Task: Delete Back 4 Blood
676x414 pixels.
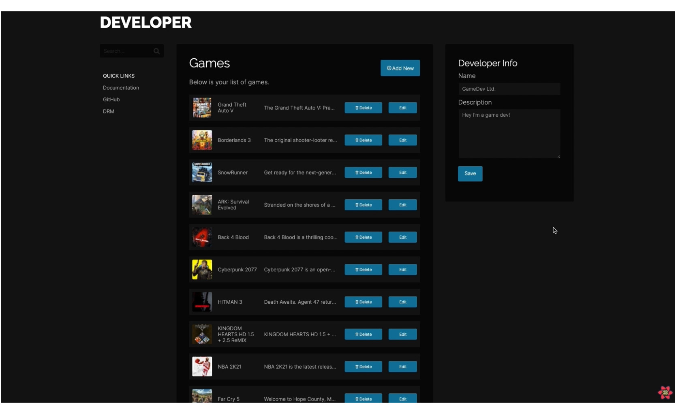Action: click(363, 237)
